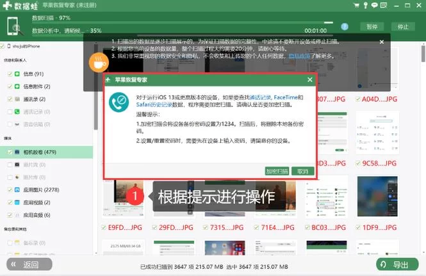Screen dimensions: 426x276
Task: Click the 应用图片 app photos icon
Action: [17, 190]
